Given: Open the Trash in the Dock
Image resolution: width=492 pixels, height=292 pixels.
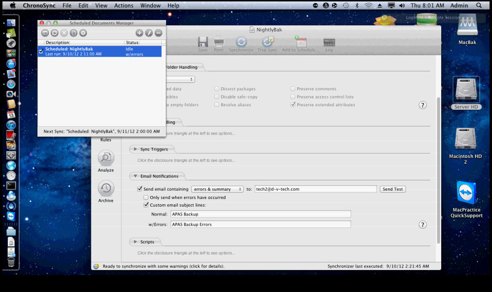Looking at the screenshot, I should point(11,262).
